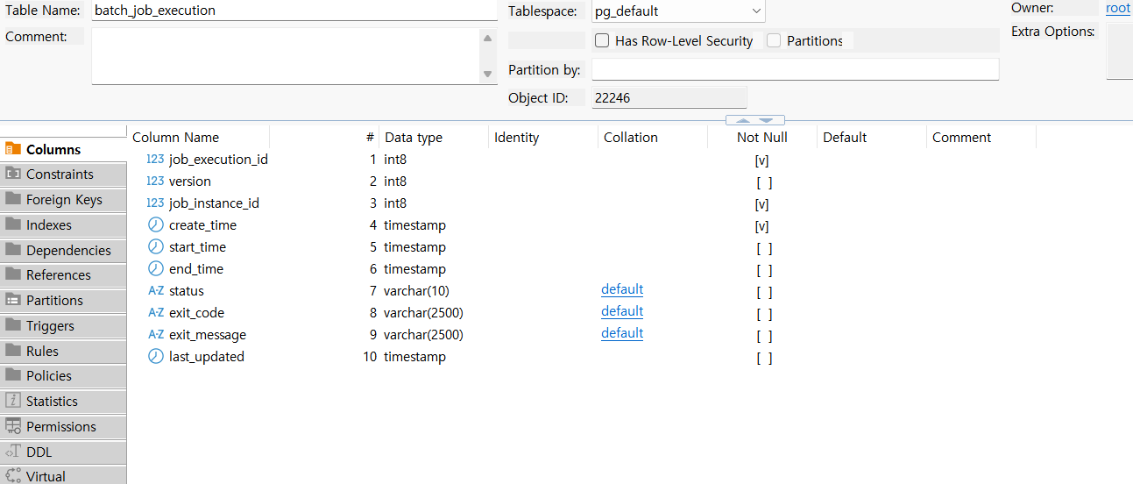Click the Comment scrollbar down arrow

pyautogui.click(x=488, y=75)
